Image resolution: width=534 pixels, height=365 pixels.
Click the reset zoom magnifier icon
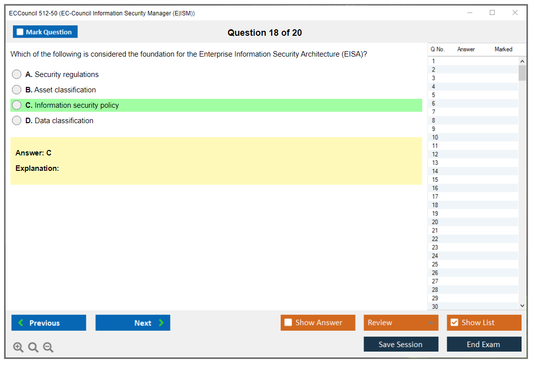[33, 348]
